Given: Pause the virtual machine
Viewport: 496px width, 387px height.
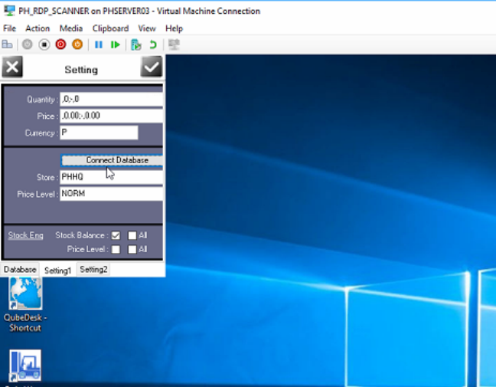Looking at the screenshot, I should (x=99, y=45).
